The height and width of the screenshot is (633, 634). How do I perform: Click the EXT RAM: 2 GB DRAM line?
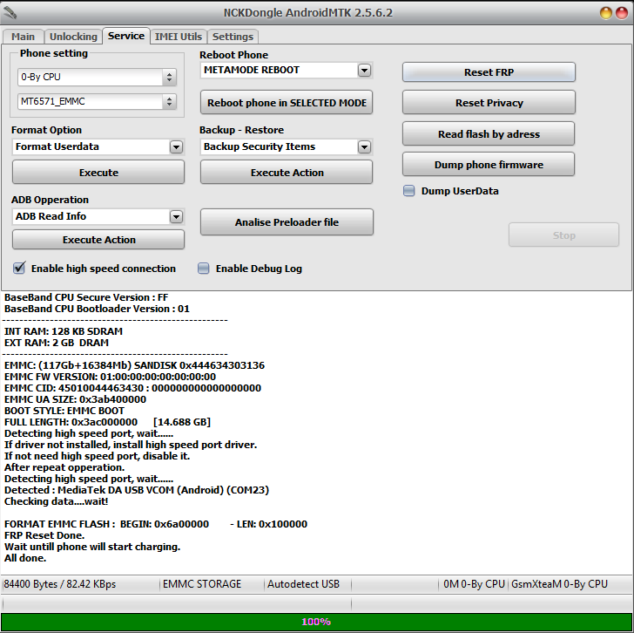[x=57, y=343]
